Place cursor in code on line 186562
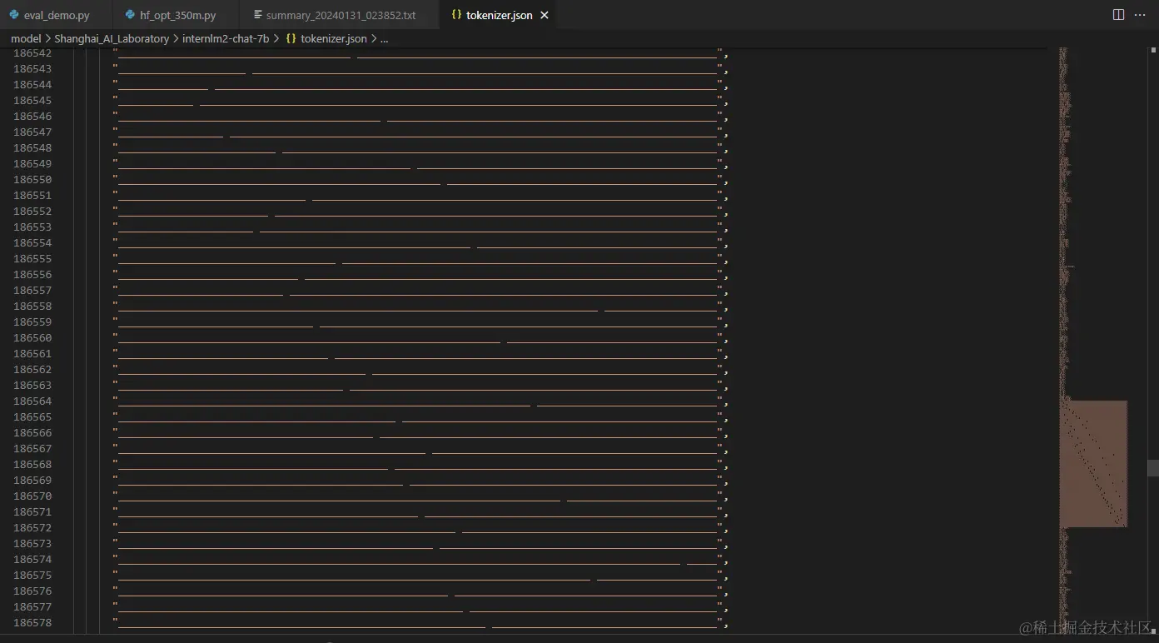1159x643 pixels. click(420, 370)
